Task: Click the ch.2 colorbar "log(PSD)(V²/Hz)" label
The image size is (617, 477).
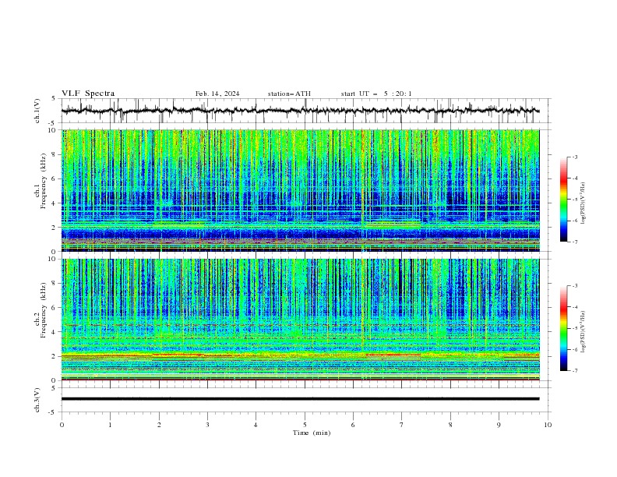Action: click(x=584, y=332)
